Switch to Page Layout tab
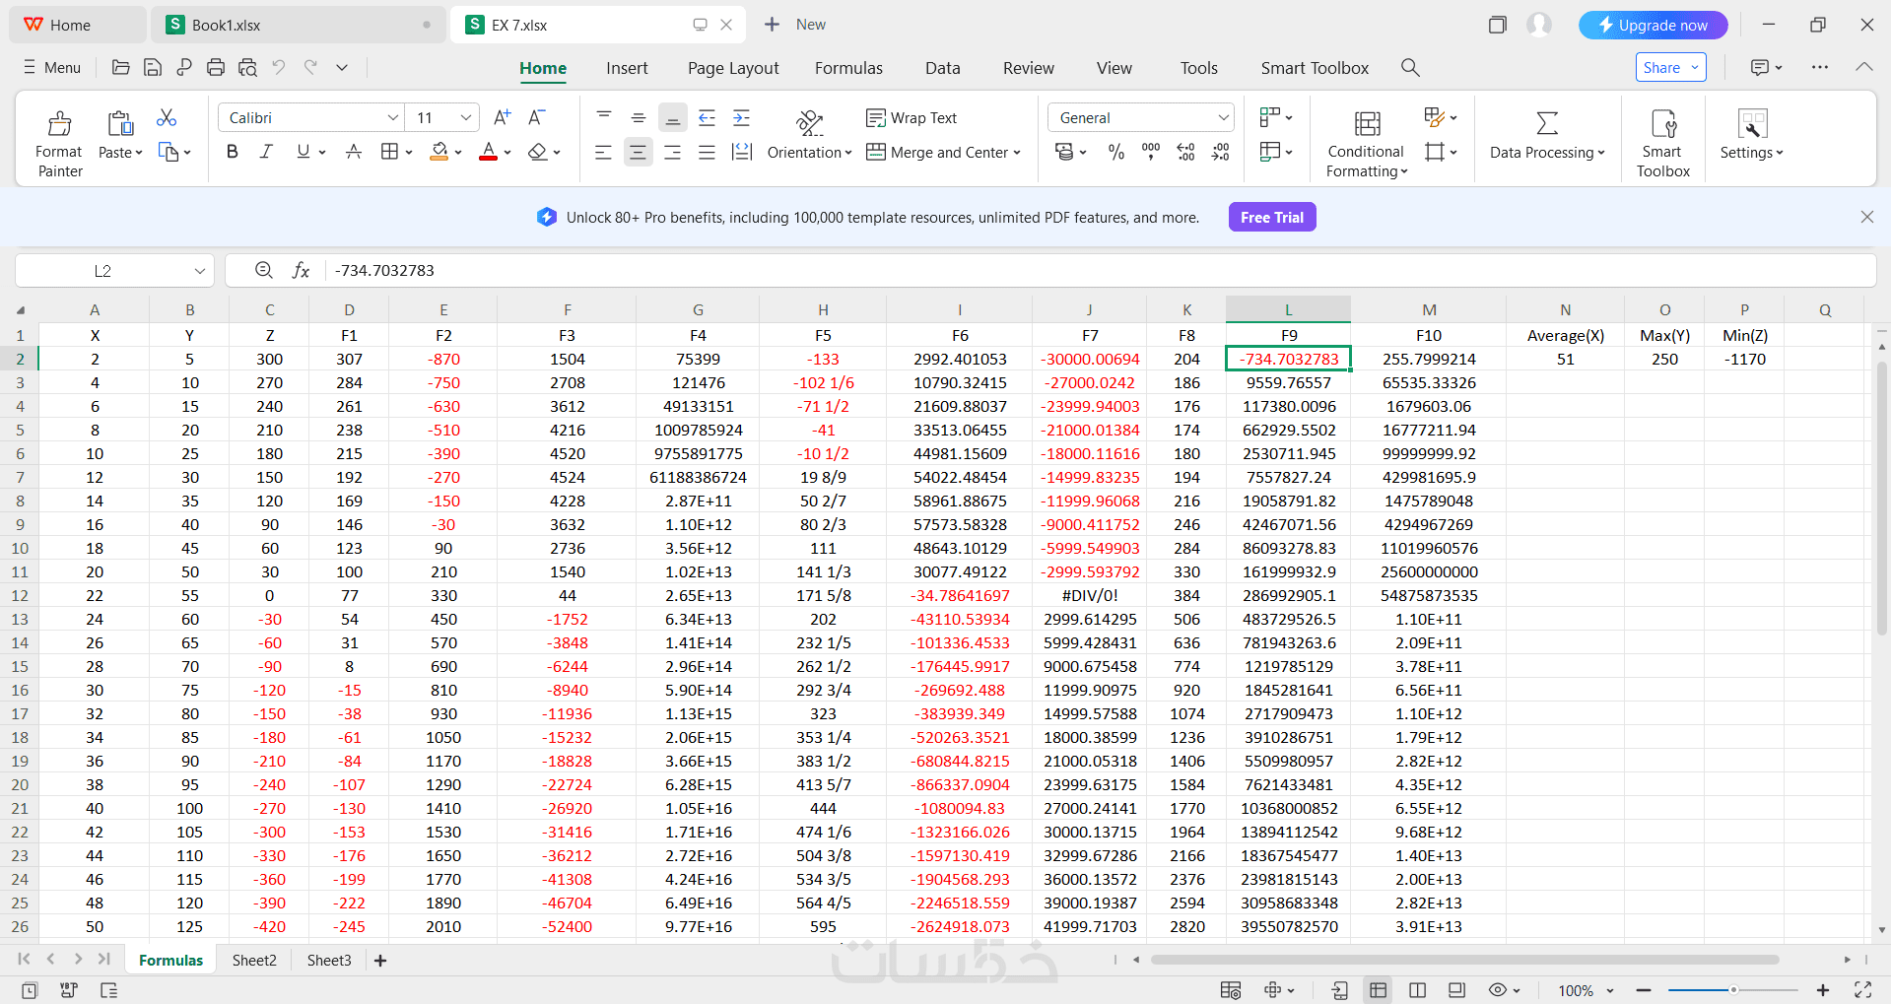Image resolution: width=1891 pixels, height=1004 pixels. (733, 68)
